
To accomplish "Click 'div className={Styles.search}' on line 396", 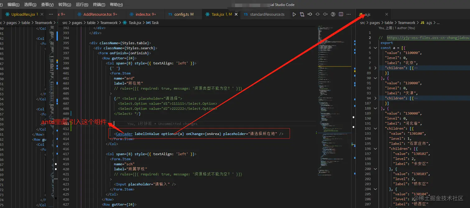I will click(125, 48).
